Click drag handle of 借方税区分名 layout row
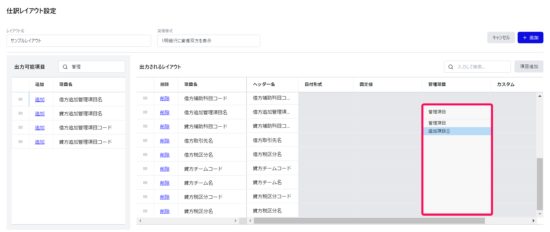550x232 pixels. tap(145, 155)
